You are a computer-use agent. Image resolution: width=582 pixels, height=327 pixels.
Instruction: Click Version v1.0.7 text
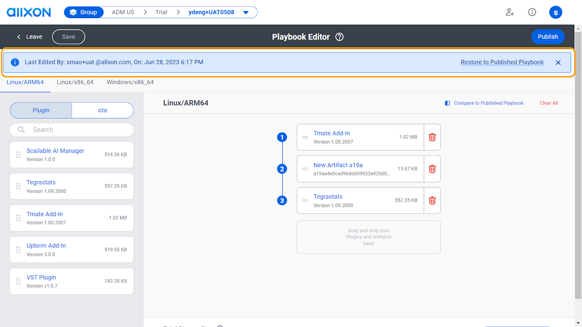42,286
